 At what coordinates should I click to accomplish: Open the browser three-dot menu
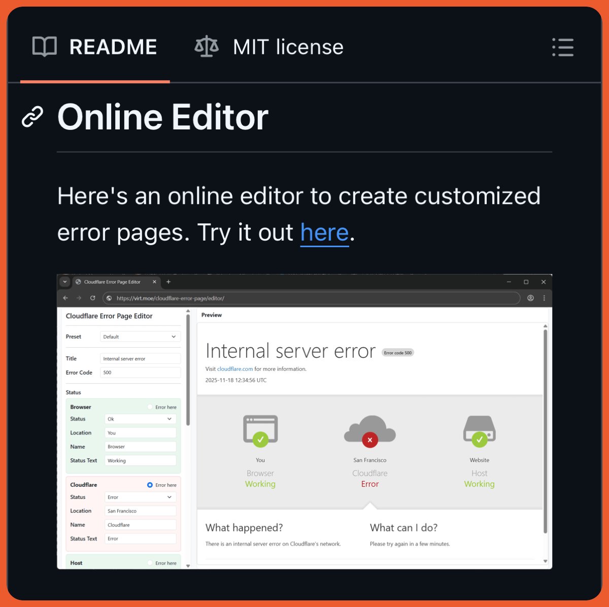tap(544, 298)
